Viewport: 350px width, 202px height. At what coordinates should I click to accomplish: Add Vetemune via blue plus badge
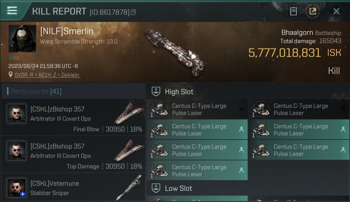23,194
